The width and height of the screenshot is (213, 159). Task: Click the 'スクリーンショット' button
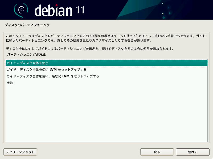click(20, 152)
